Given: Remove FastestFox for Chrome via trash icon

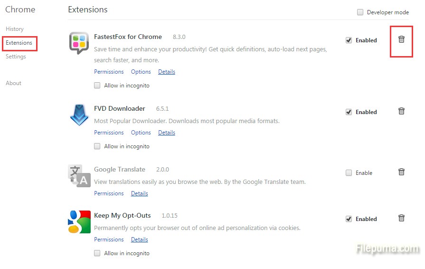Looking at the screenshot, I should click(x=401, y=39).
